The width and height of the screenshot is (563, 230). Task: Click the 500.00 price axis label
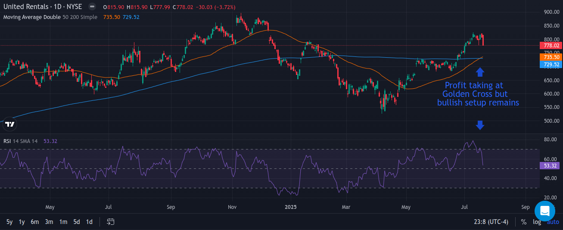551,121
